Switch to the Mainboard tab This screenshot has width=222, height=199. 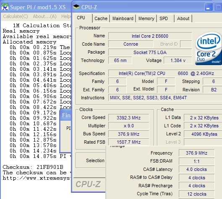point(123,18)
